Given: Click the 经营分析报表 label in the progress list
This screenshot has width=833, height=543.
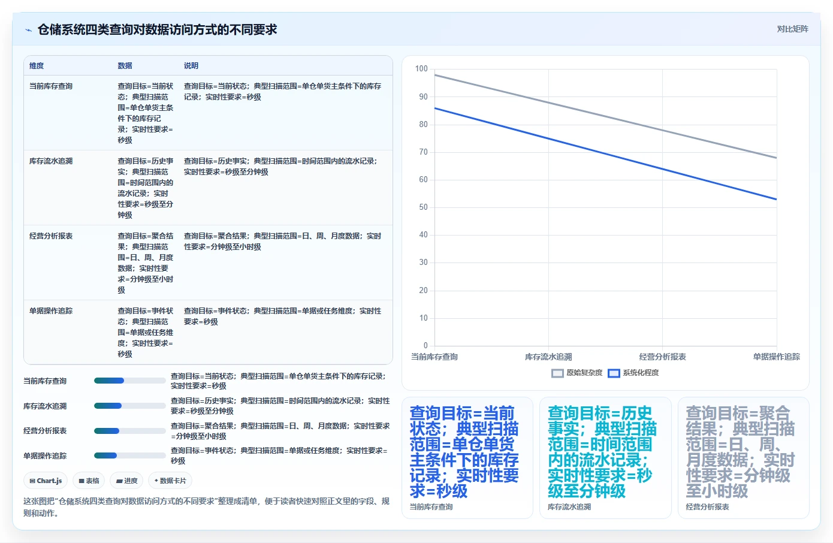Looking at the screenshot, I should 45,431.
